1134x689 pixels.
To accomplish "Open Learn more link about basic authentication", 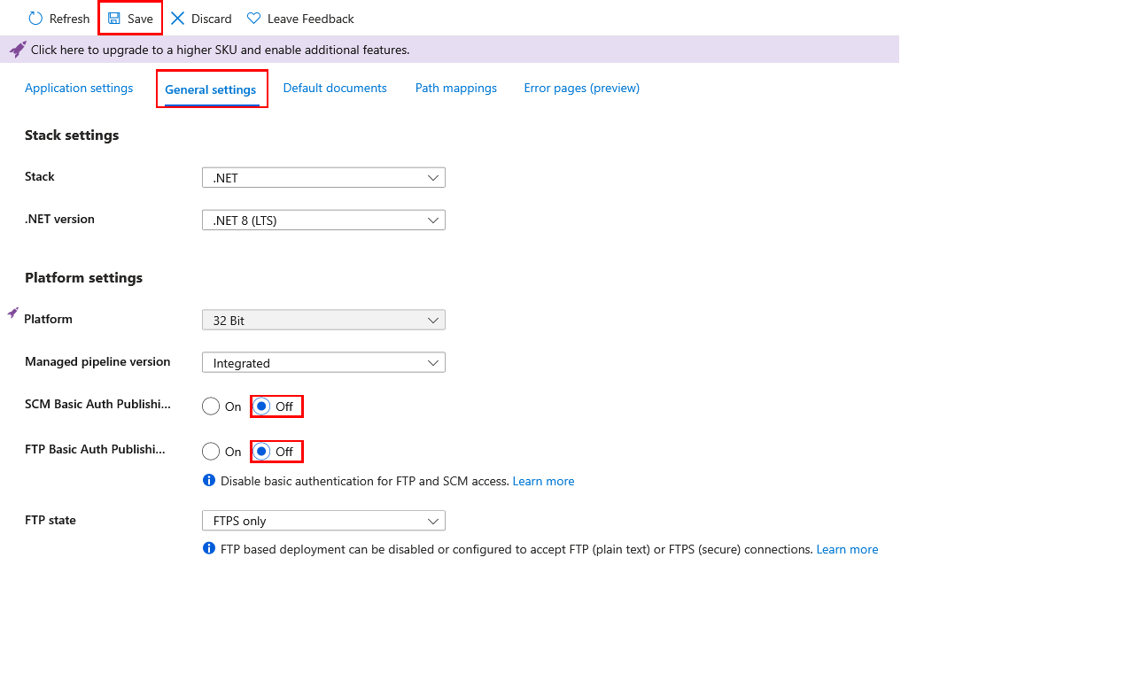I will (x=543, y=481).
